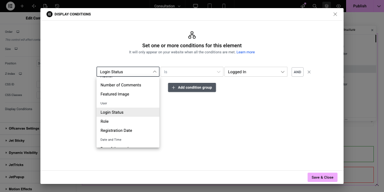Toggle the AND condition operator

pyautogui.click(x=297, y=72)
